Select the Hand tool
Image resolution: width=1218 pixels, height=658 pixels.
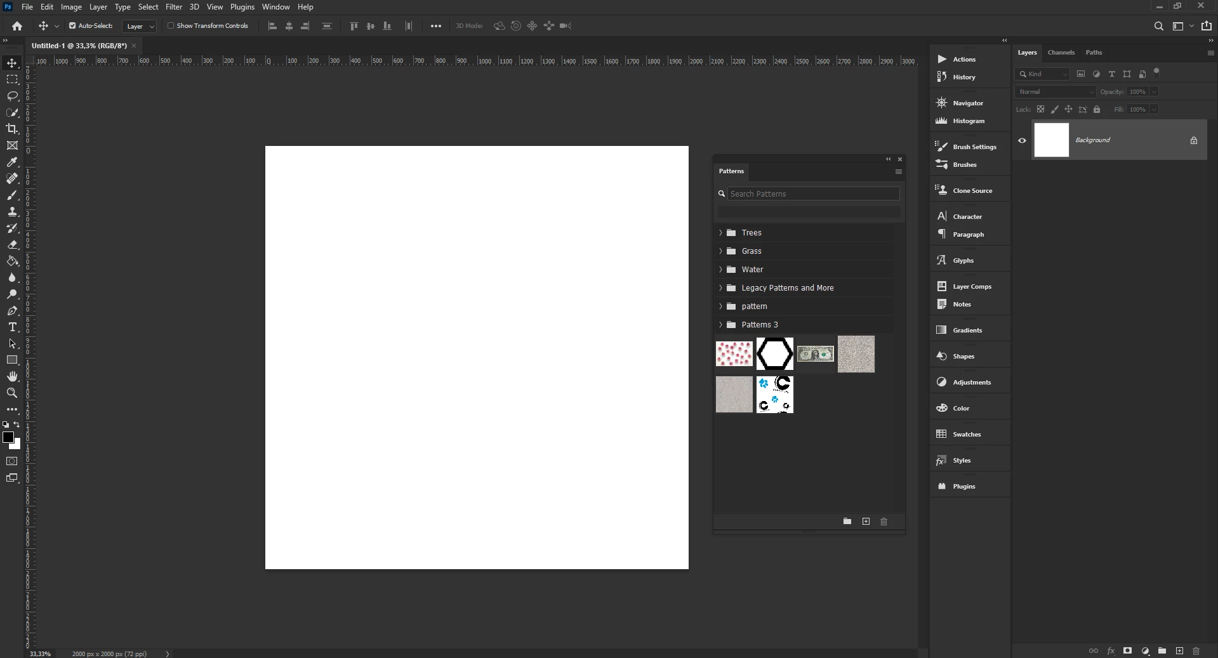[x=12, y=376]
